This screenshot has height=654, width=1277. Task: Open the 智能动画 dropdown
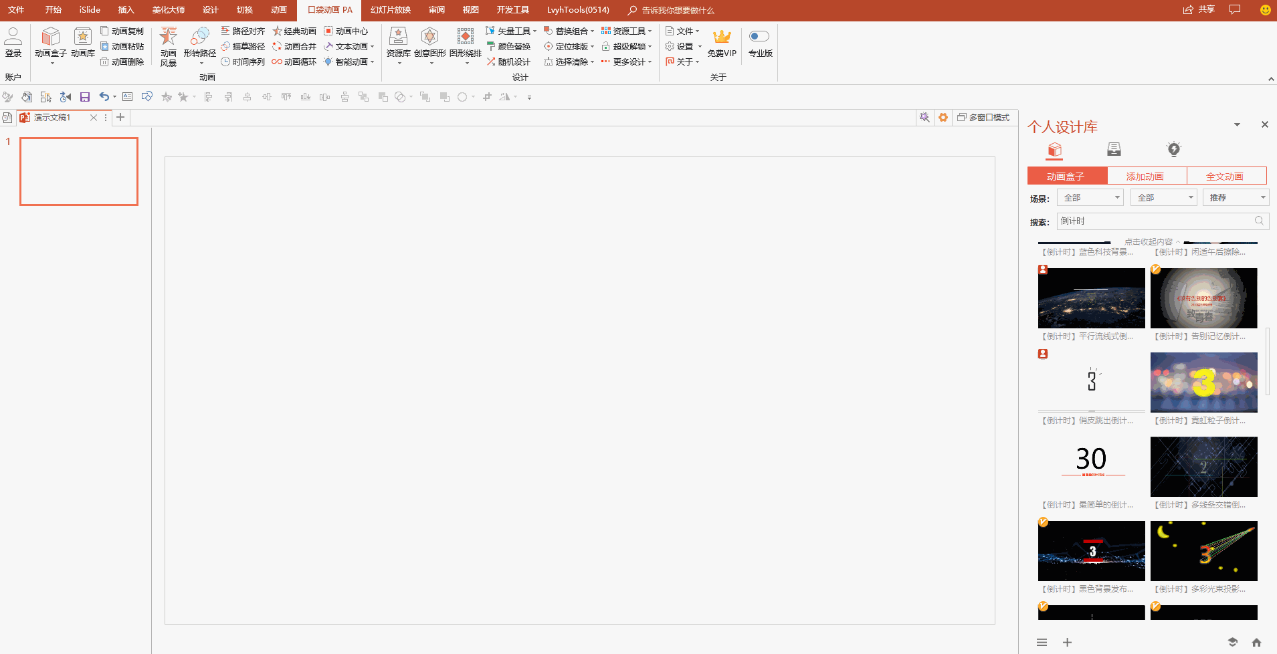point(372,62)
